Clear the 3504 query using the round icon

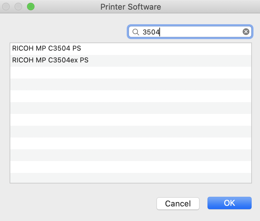pyautogui.click(x=246, y=31)
